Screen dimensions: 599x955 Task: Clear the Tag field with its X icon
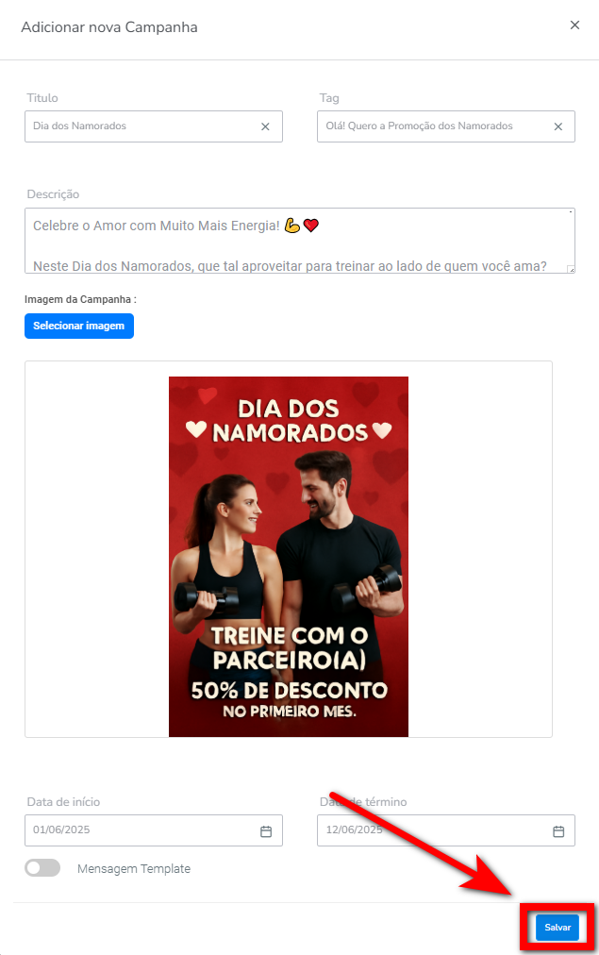pos(558,126)
